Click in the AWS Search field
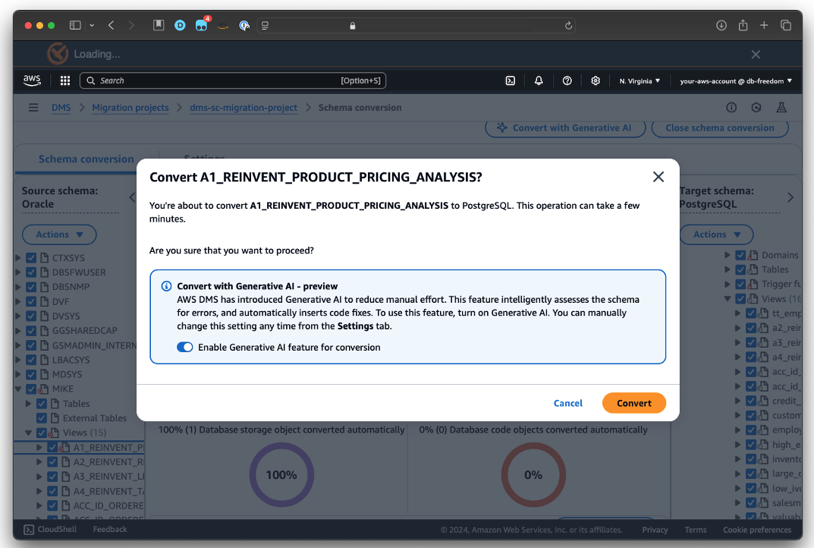Image resolution: width=814 pixels, height=548 pixels. pos(233,80)
